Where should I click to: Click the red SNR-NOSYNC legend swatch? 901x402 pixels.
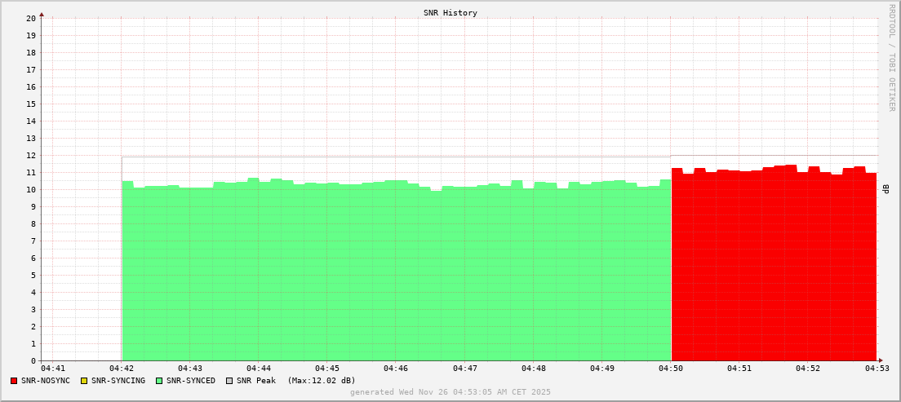point(14,381)
